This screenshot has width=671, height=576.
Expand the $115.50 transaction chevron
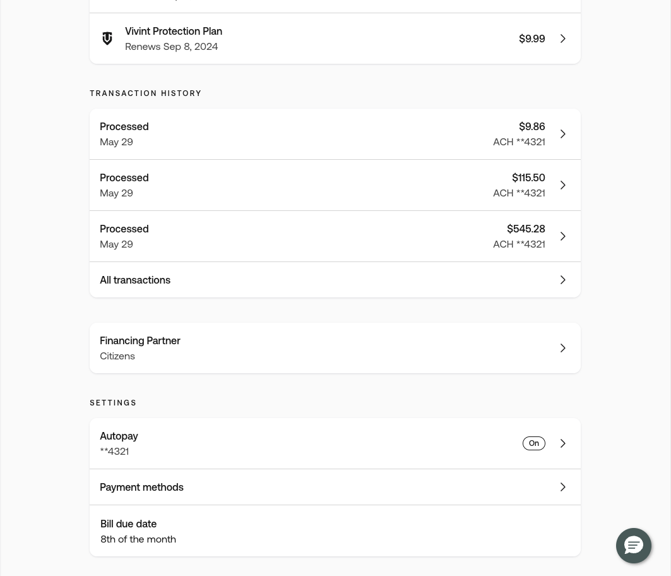562,185
